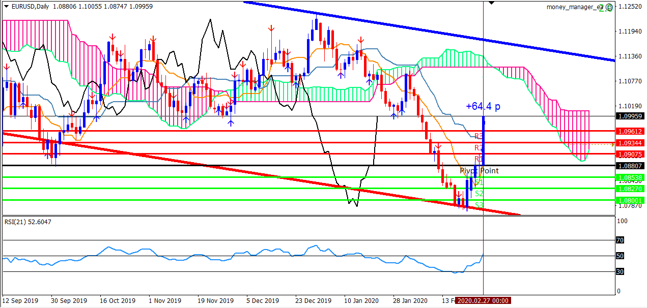Click the R3 resistance label
647x308 pixels.
(479, 136)
